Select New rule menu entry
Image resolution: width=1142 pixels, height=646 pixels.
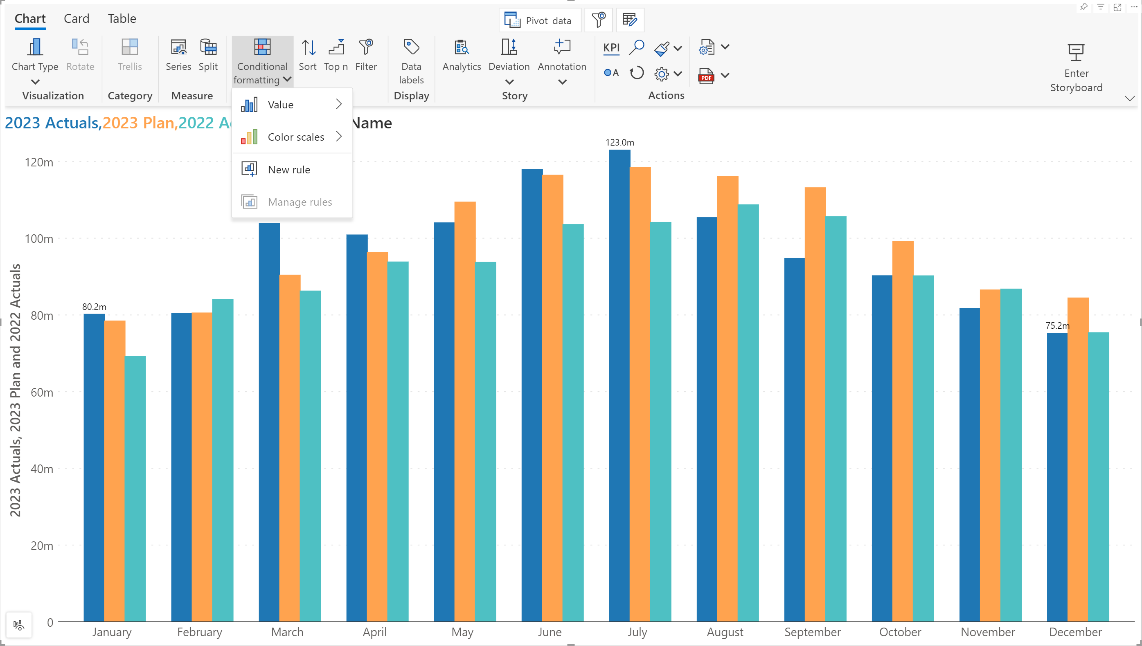(288, 170)
